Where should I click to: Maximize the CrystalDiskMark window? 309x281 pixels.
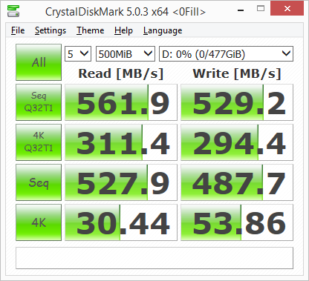coord(261,9)
